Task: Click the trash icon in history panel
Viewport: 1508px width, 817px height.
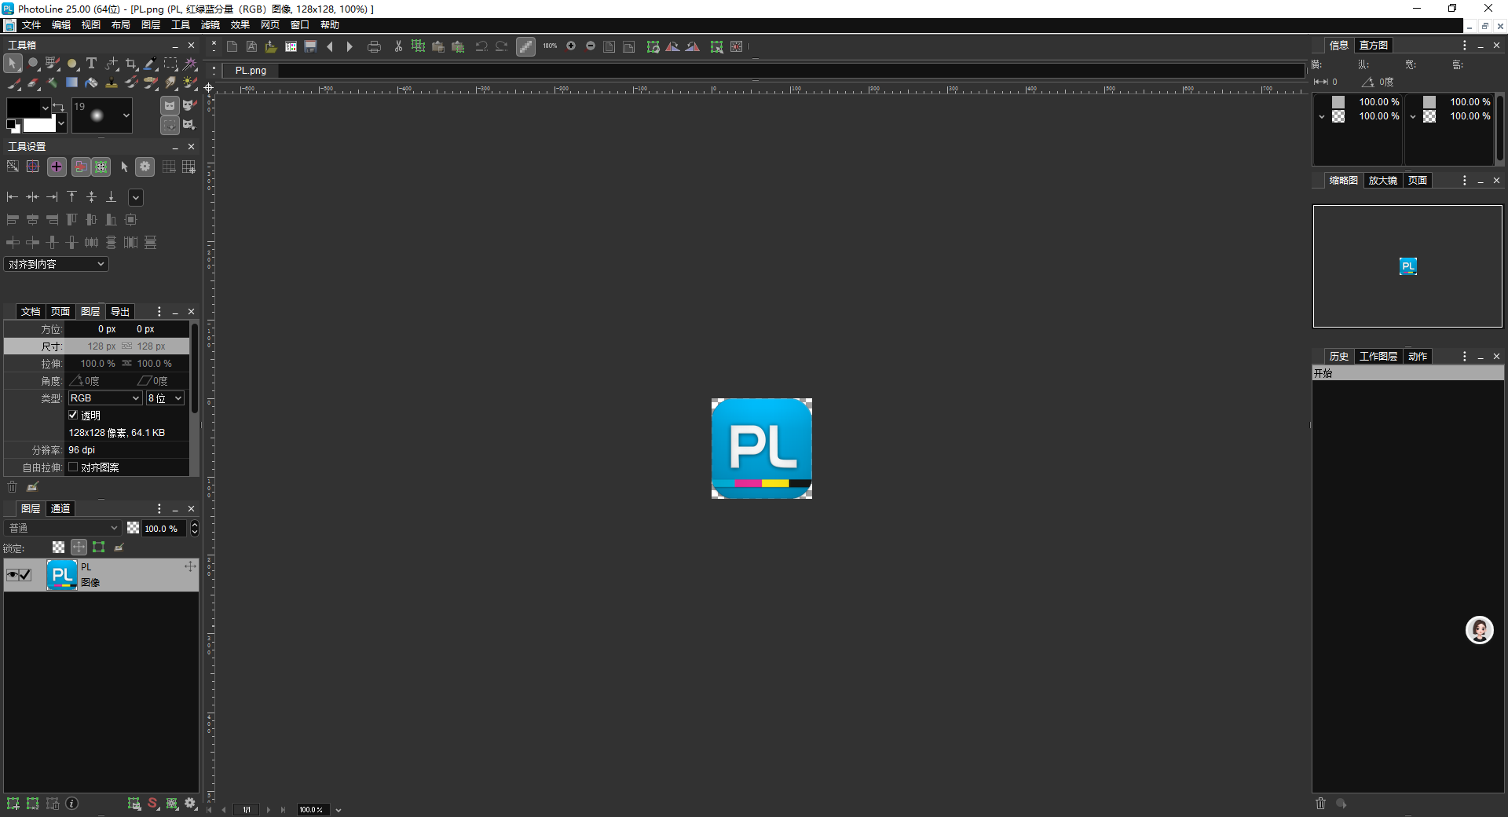Action: click(1320, 804)
